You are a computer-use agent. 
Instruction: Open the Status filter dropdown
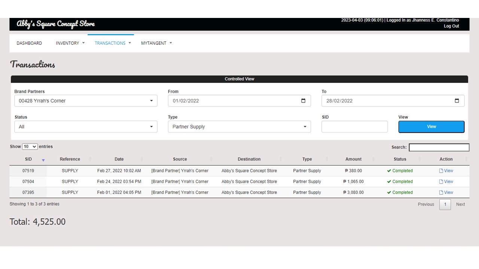point(86,127)
